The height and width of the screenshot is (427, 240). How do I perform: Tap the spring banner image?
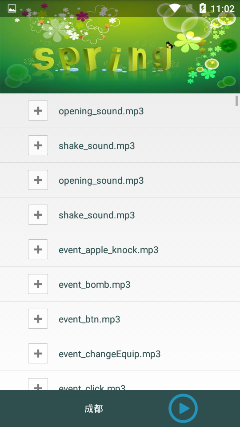point(120,55)
